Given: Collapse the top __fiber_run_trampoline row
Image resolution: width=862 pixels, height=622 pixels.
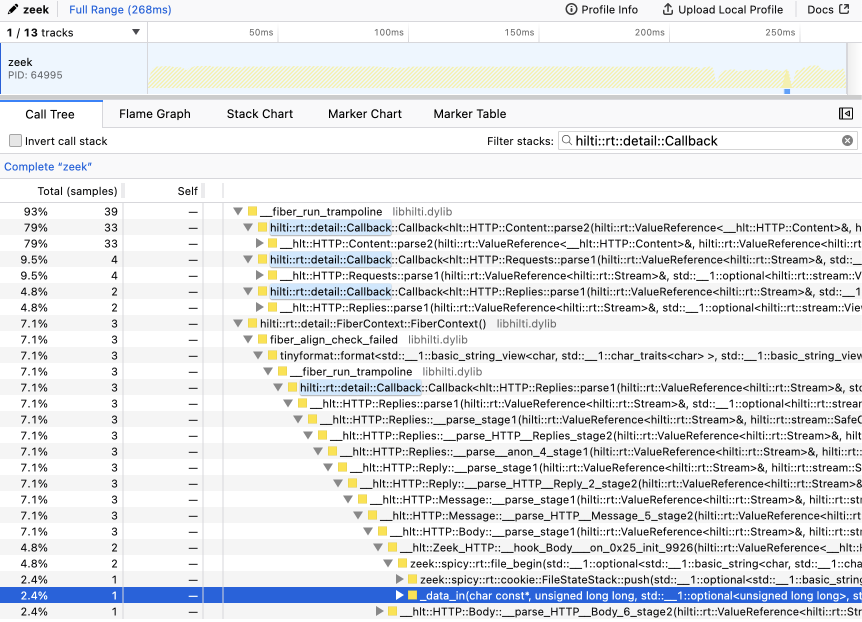Looking at the screenshot, I should click(x=238, y=211).
